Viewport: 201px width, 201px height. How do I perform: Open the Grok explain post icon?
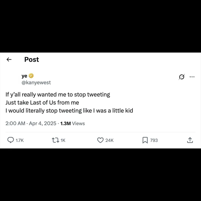click(181, 77)
